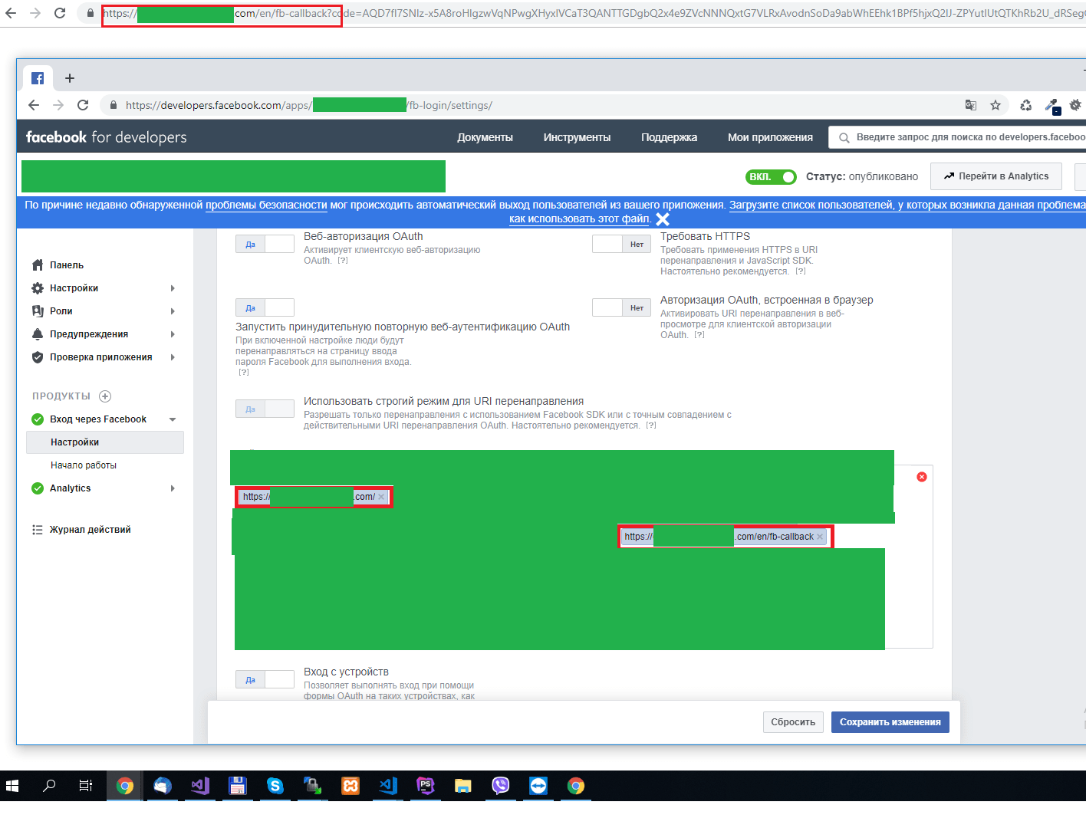1086x828 pixels.
Task: Click the red error icon in URI box
Action: pyautogui.click(x=922, y=477)
